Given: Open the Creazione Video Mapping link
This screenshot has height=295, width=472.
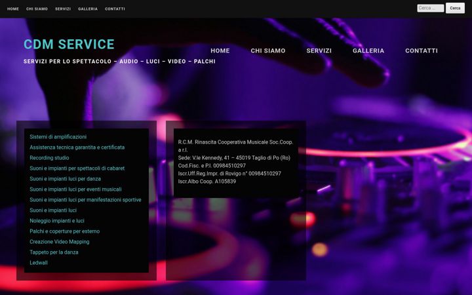Looking at the screenshot, I should 60,242.
